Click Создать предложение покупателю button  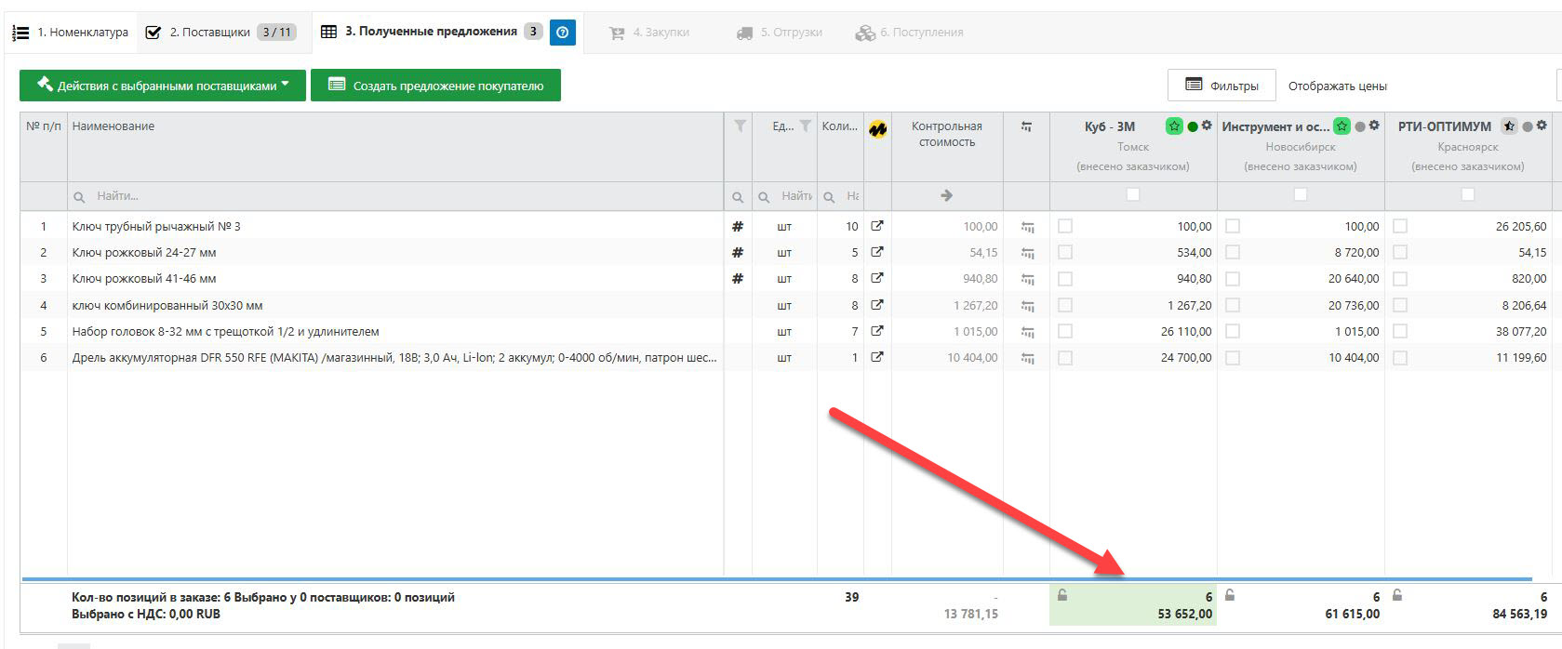point(435,86)
